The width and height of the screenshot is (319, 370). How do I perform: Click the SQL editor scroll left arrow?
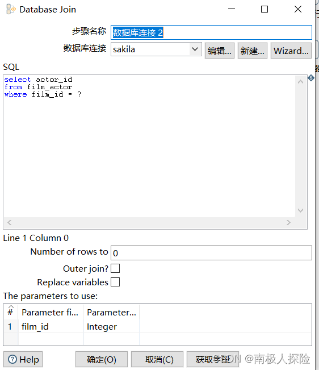10,223
